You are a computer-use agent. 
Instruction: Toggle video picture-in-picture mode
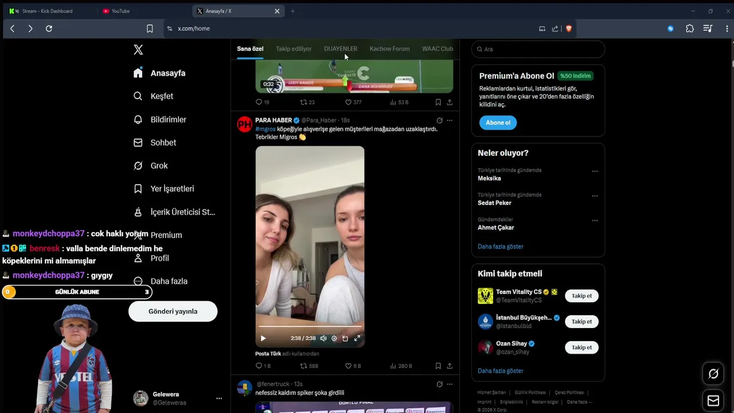345,338
